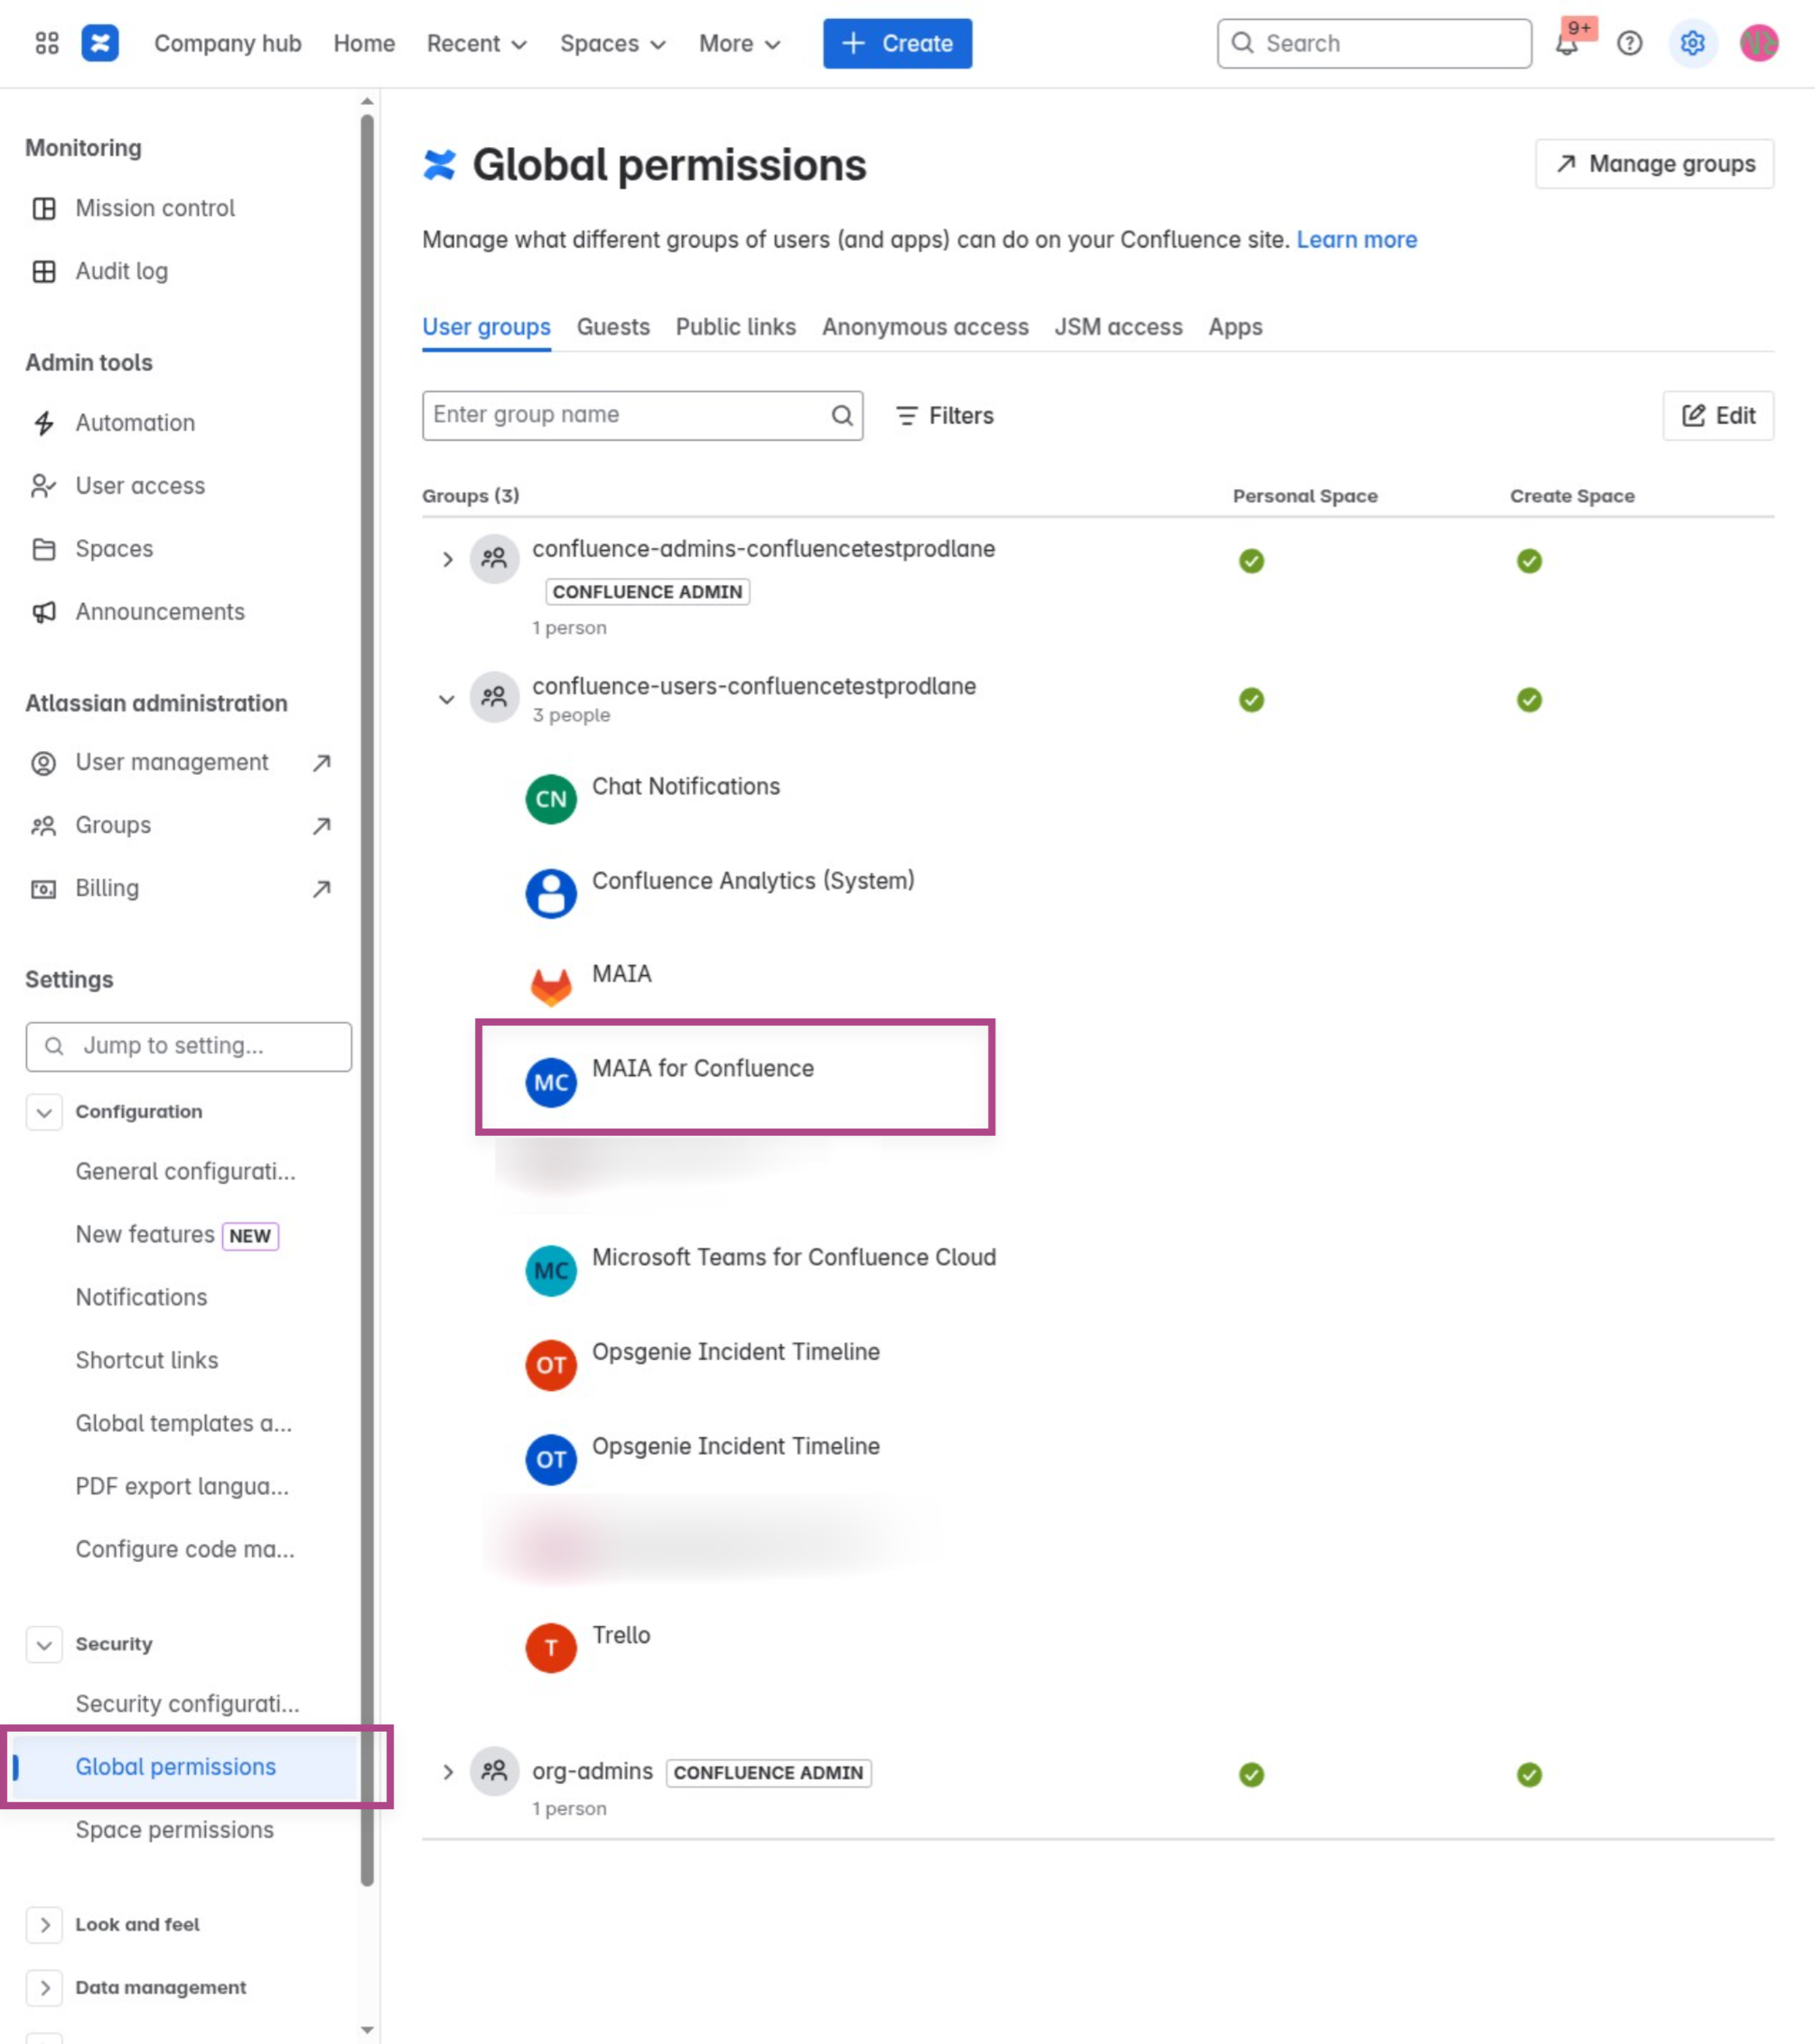Click the Mission control icon

[44, 208]
